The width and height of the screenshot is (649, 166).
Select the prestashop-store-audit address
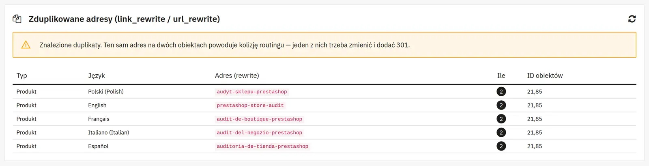[250, 106]
